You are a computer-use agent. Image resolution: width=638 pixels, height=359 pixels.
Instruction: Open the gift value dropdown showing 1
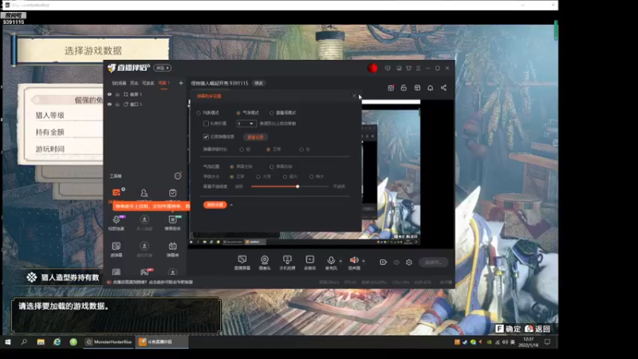246,124
